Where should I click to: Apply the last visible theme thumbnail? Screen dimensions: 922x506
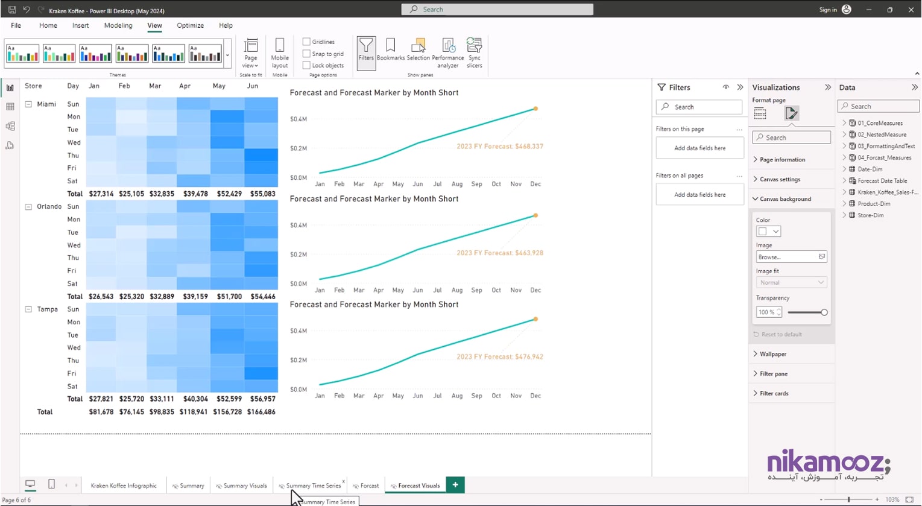pyautogui.click(x=205, y=54)
